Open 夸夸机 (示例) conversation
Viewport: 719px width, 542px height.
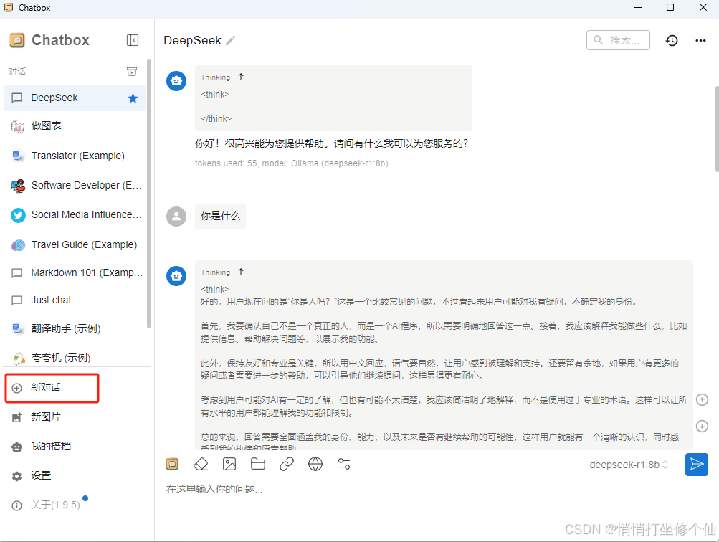click(75, 358)
